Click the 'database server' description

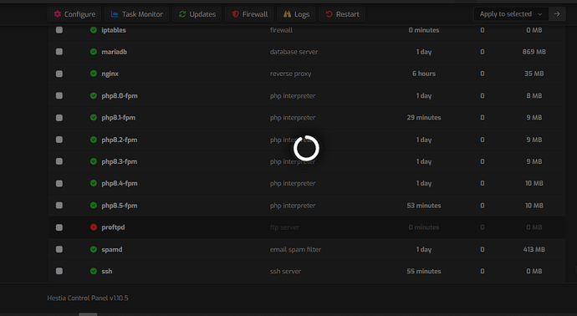point(294,52)
